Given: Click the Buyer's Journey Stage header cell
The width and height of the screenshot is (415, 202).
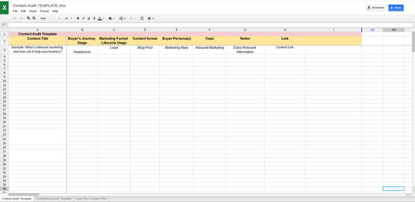Looking at the screenshot, I should click(82, 41).
